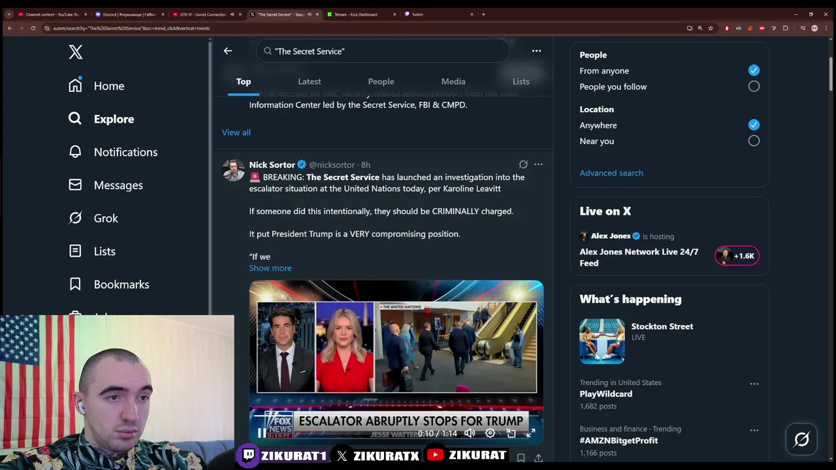
Task: Select the Near you location option
Action: pyautogui.click(x=754, y=140)
